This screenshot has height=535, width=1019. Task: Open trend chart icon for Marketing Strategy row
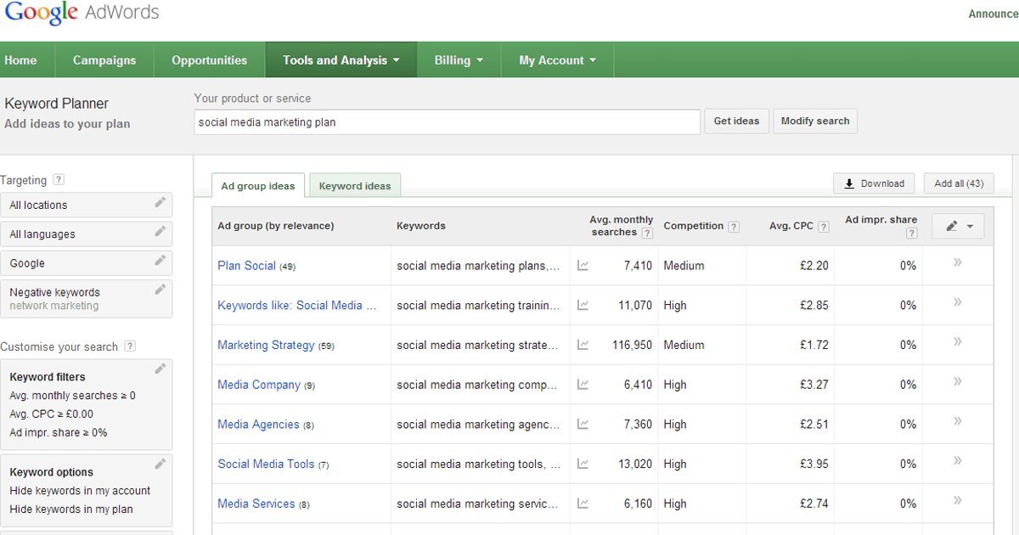[x=583, y=345]
